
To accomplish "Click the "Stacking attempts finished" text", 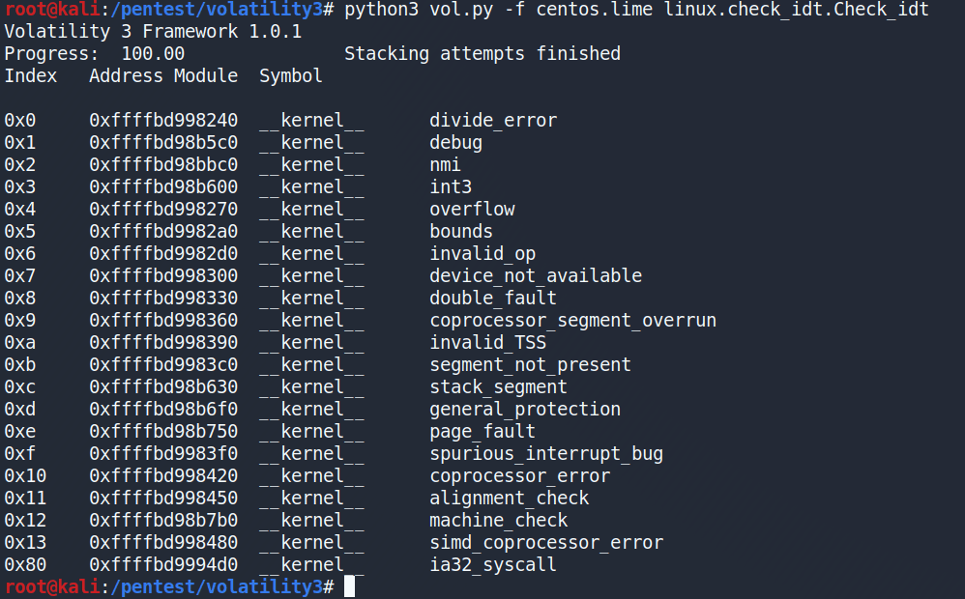I will click(482, 53).
